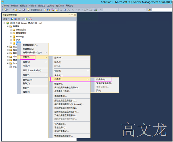The width and height of the screenshot is (173, 142).
Task: Expand the DB1 database node
Action: tap(11, 40)
